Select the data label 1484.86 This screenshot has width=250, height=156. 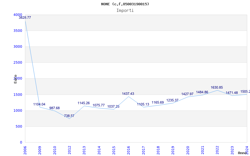click(x=202, y=92)
